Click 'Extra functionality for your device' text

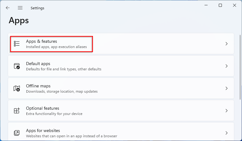(x=54, y=114)
